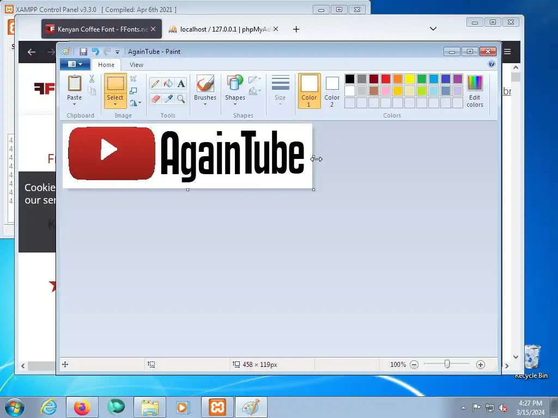Open Internet Explorer from taskbar

coord(48,407)
